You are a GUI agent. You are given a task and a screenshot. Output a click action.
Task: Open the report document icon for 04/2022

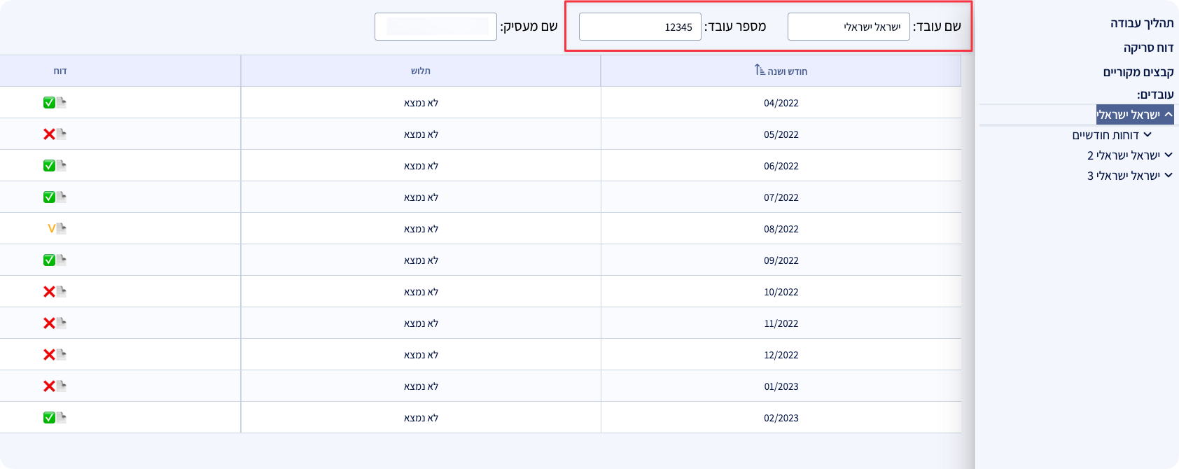pyautogui.click(x=62, y=102)
